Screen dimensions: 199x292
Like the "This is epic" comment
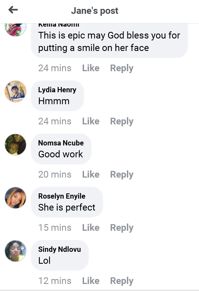[x=91, y=68]
